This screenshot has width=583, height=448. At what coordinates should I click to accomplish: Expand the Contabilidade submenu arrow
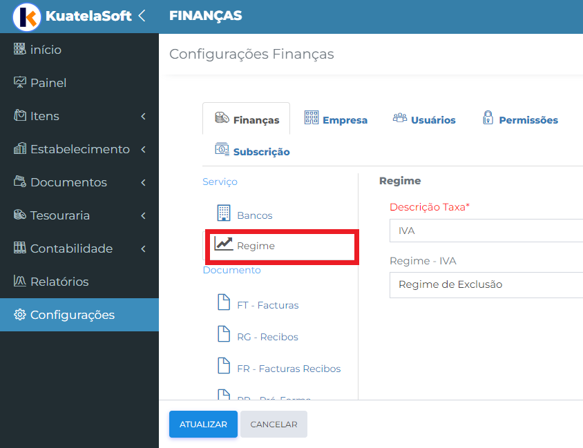pos(144,249)
